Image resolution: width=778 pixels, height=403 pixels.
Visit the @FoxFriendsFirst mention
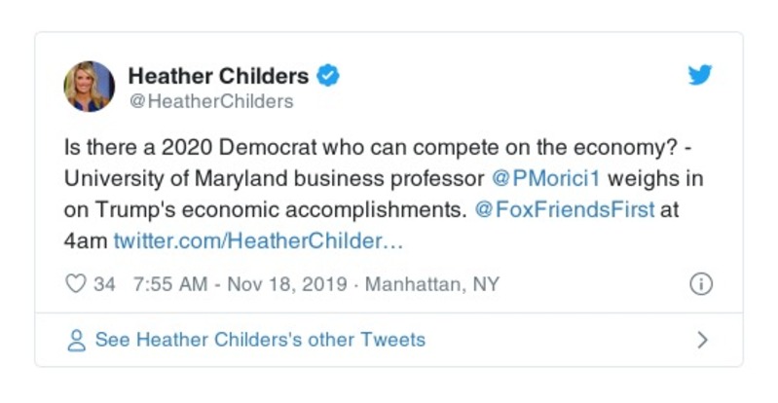tap(565, 210)
